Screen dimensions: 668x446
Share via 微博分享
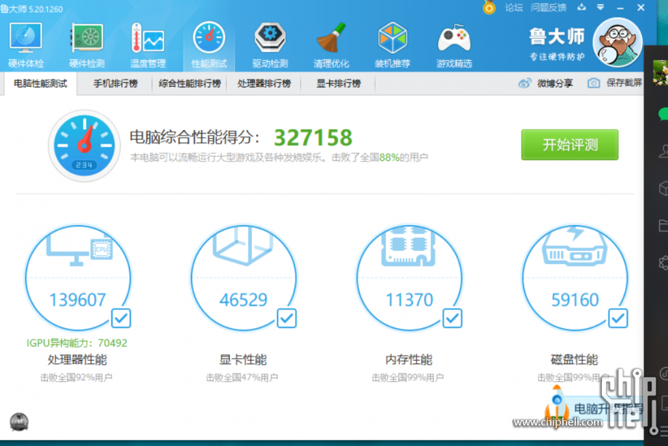pos(546,83)
